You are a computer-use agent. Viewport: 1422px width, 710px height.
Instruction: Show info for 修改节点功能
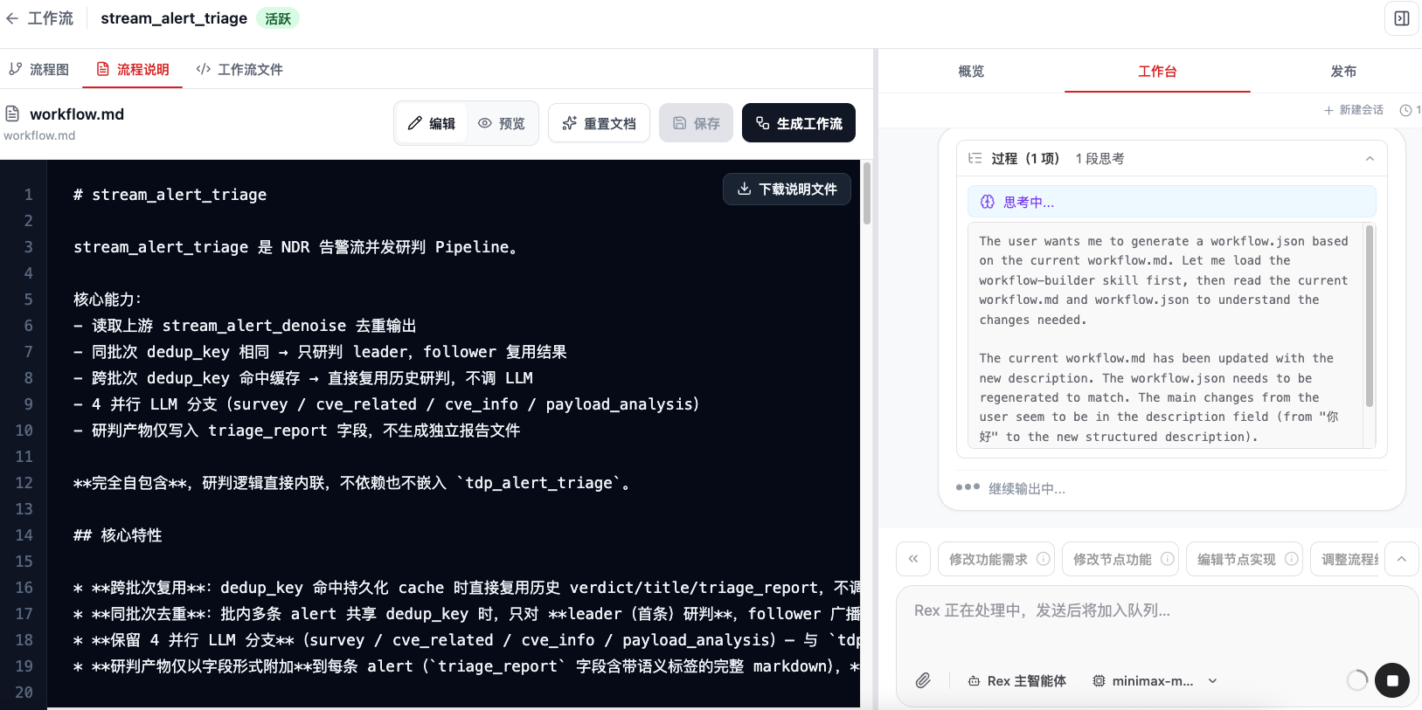coord(1168,559)
